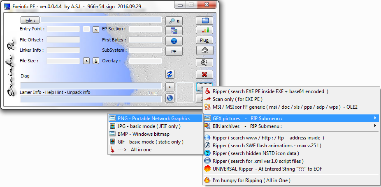Click the flash f icon of SWF Ripper
Viewport: 381px width, 187px height.
207,146
